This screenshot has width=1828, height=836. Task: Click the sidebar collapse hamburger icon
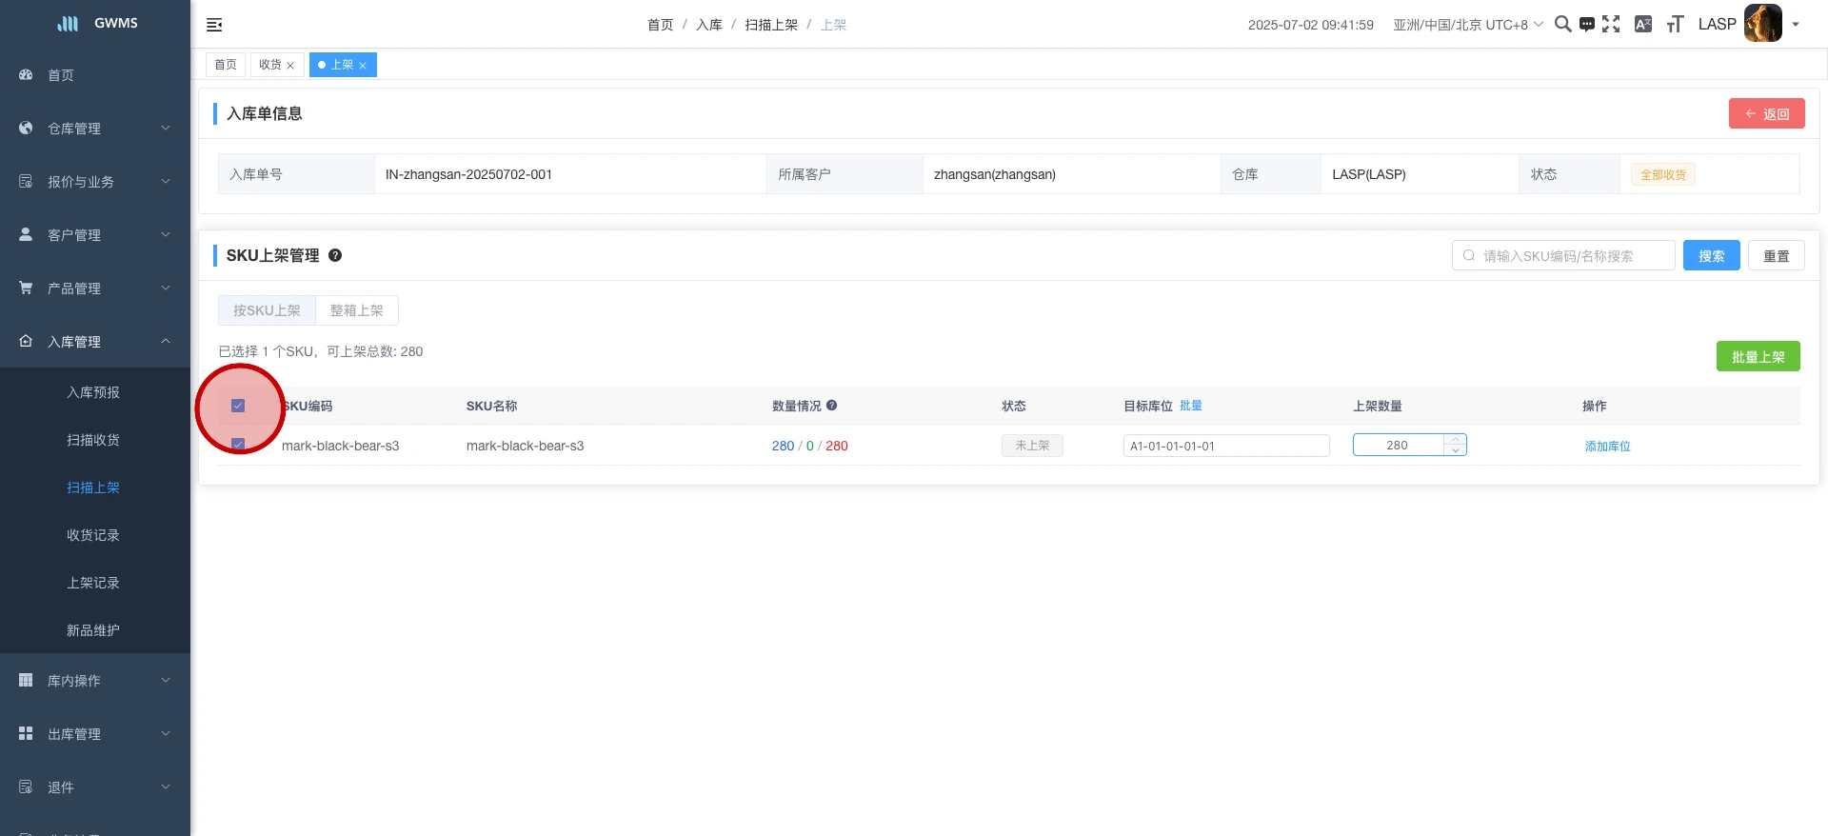pyautogui.click(x=214, y=25)
